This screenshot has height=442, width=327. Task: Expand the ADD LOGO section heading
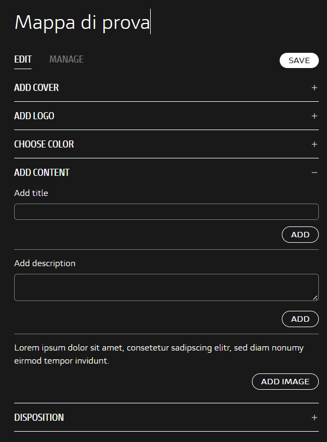[34, 116]
